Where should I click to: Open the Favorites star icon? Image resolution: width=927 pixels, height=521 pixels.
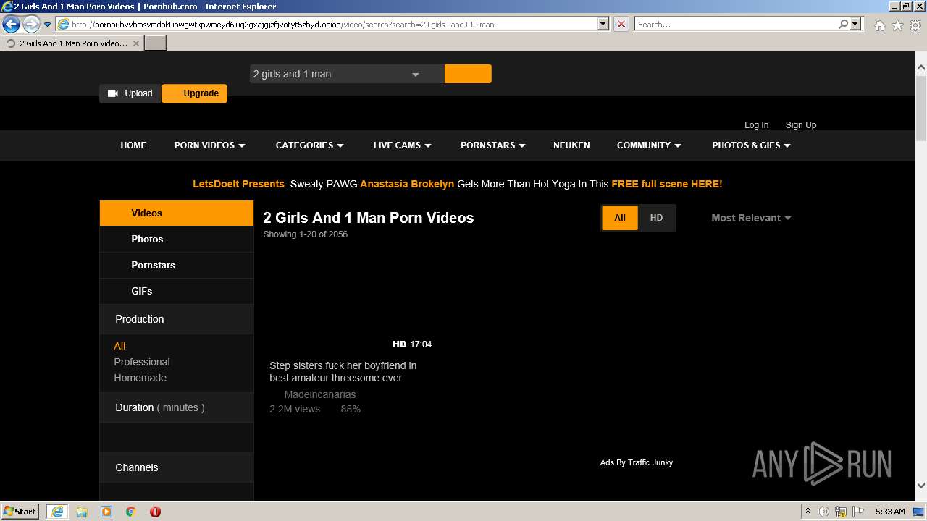(x=897, y=25)
